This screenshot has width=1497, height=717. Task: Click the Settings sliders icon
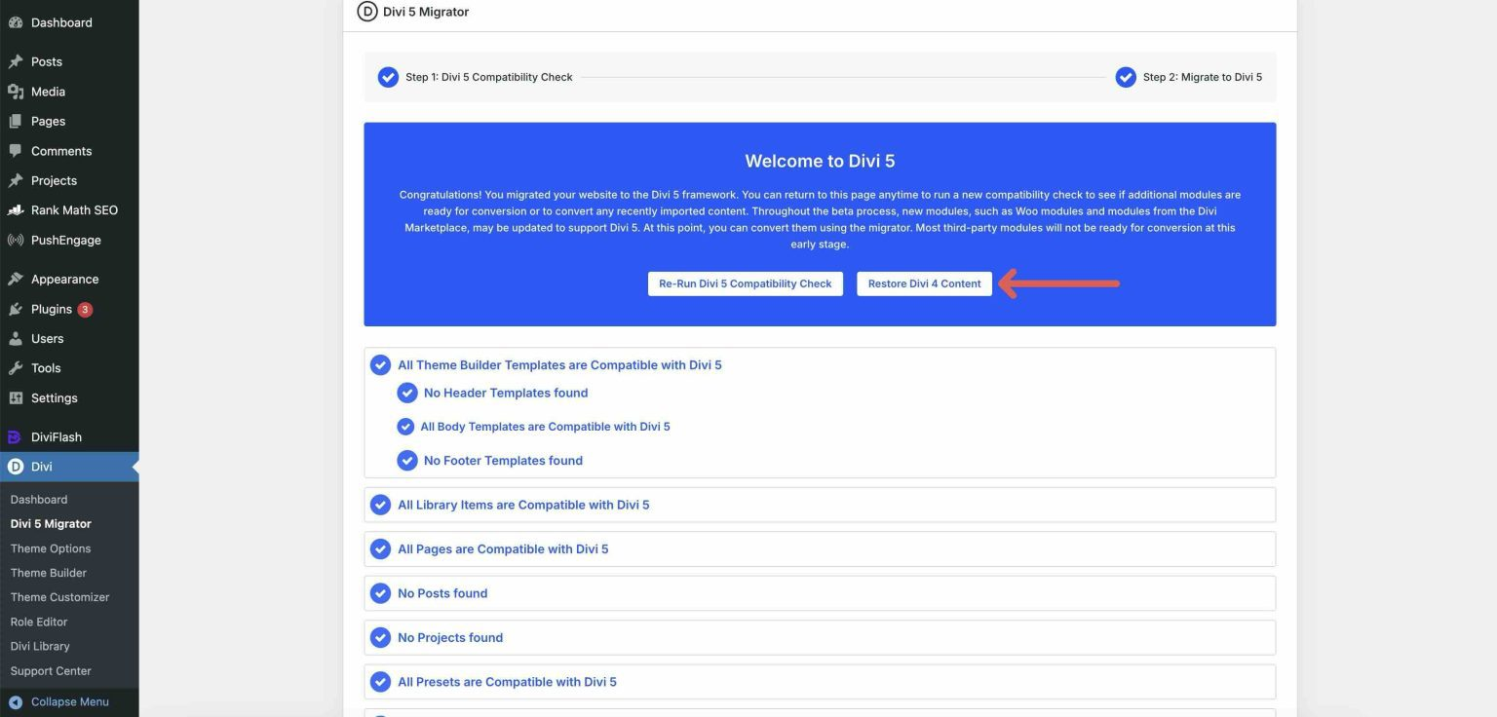coord(16,398)
